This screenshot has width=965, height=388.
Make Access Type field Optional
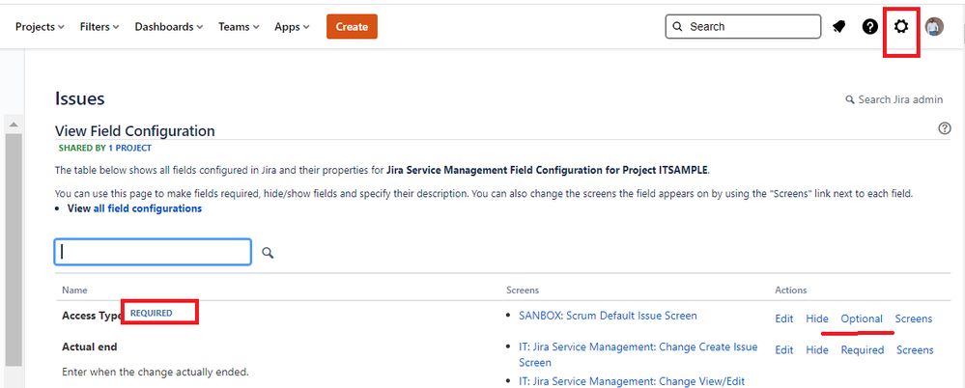click(x=862, y=319)
